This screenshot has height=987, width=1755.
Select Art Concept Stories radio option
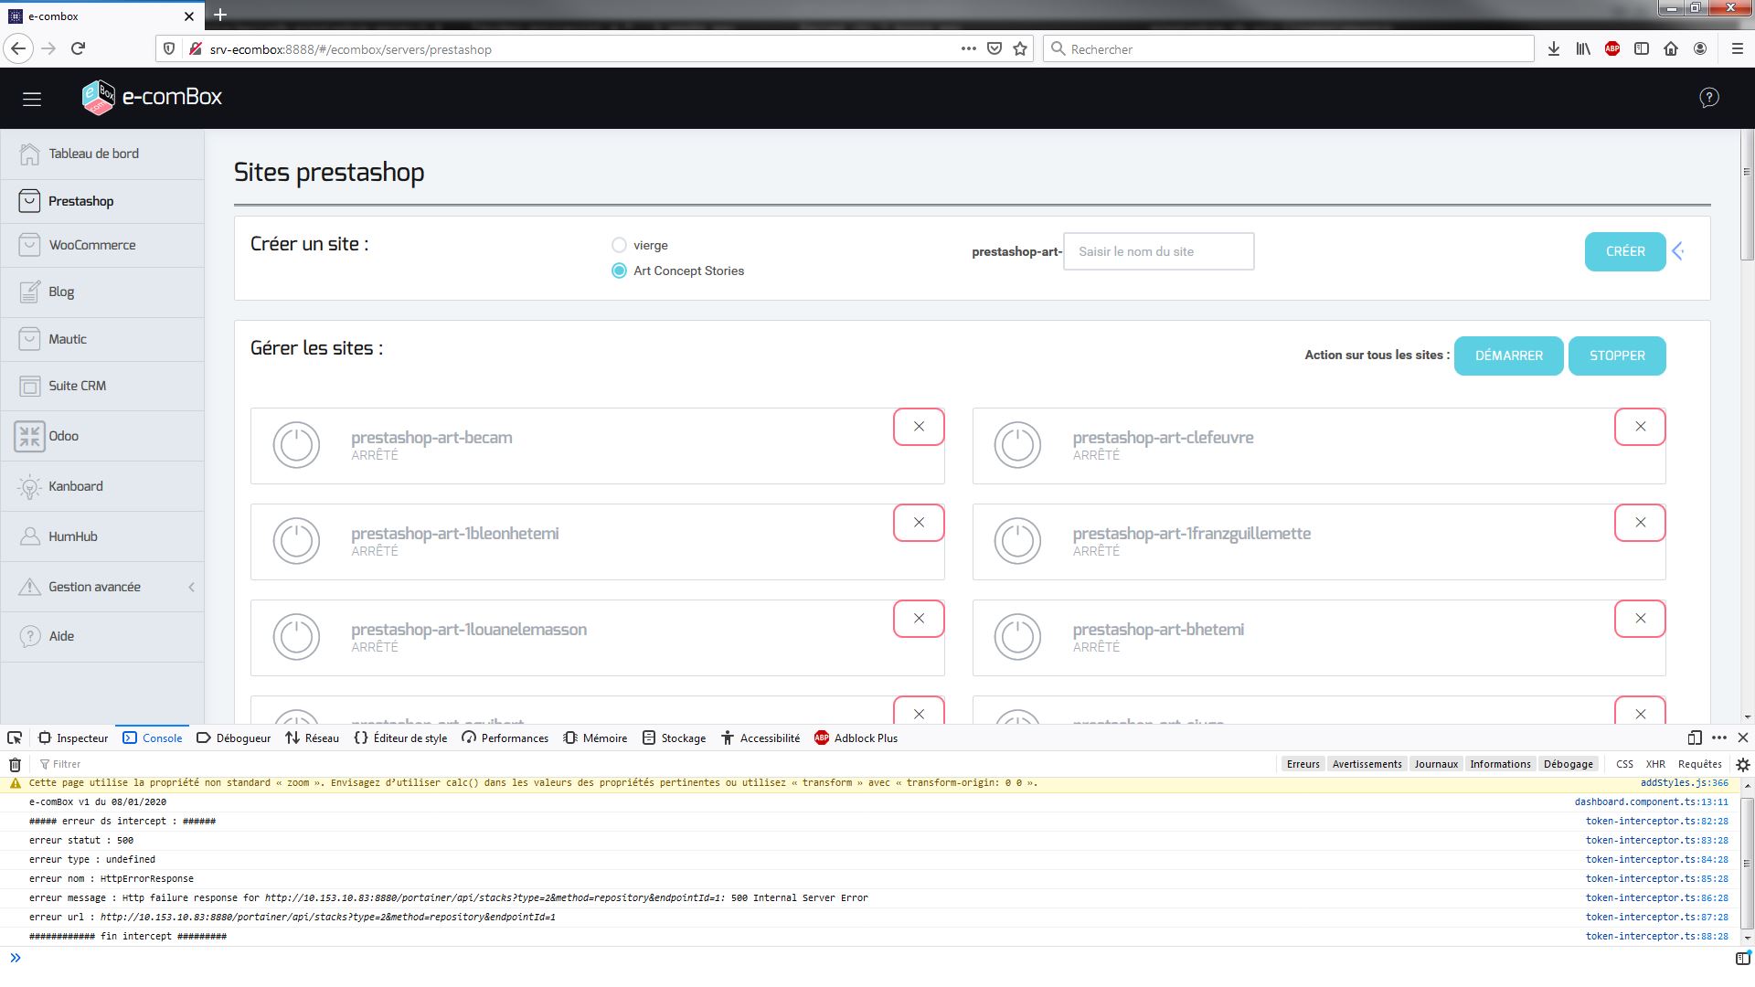click(619, 271)
